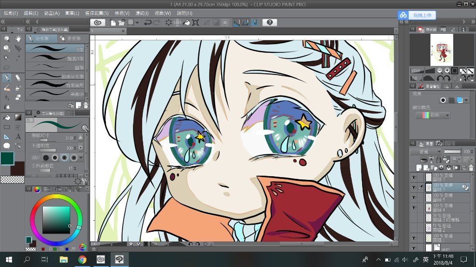The height and width of the screenshot is (267, 476).
Task: Open CLIP STUDIO PAINT support help
Action: (270, 22)
